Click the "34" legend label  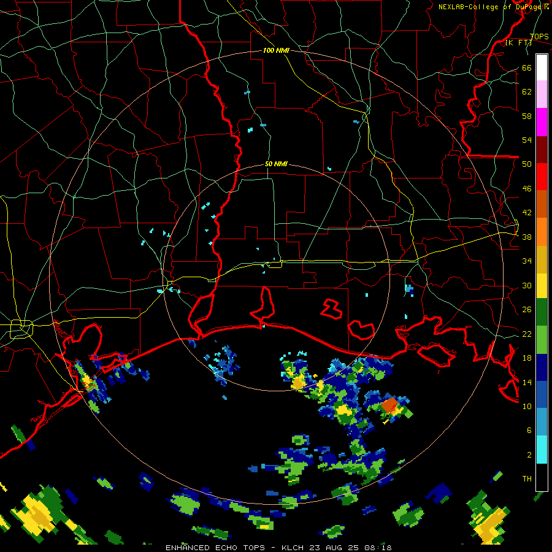[x=527, y=261]
